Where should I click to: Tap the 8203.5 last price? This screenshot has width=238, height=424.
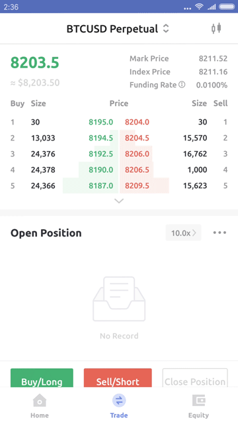point(35,62)
